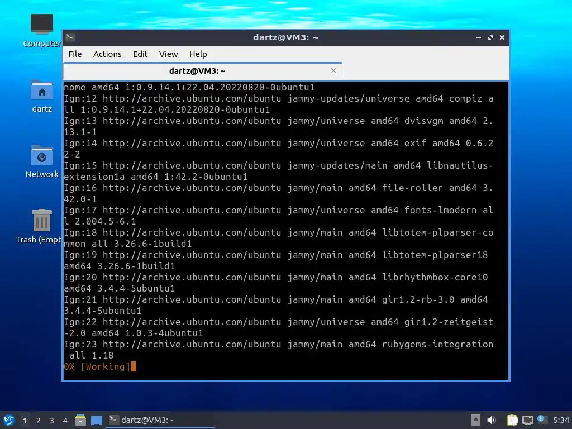Image resolution: width=572 pixels, height=429 pixels.
Task: Maximize the terminal window
Action: (490, 37)
